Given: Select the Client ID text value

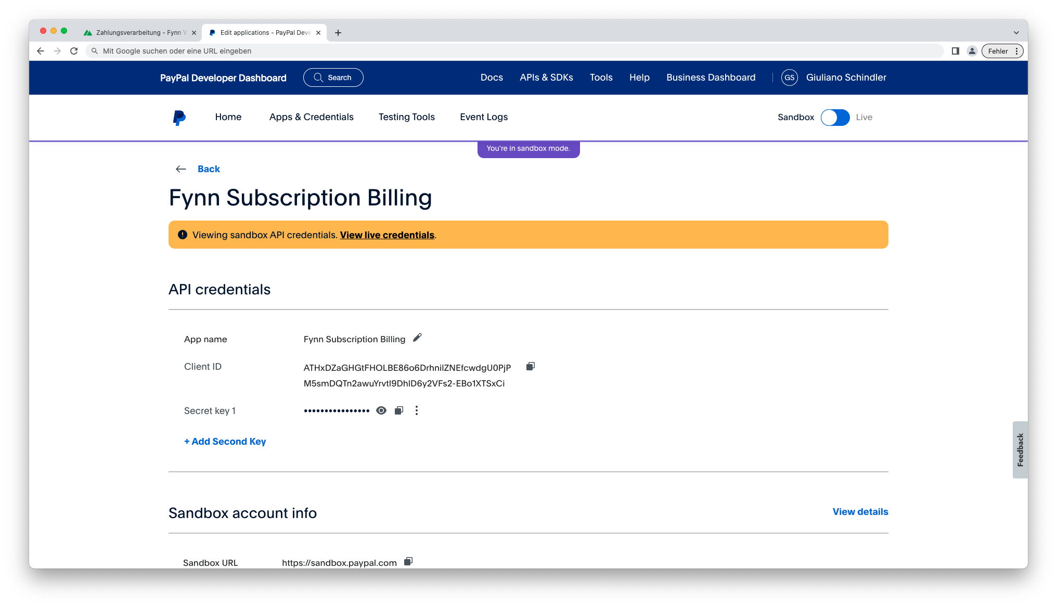Looking at the screenshot, I should [x=407, y=376].
